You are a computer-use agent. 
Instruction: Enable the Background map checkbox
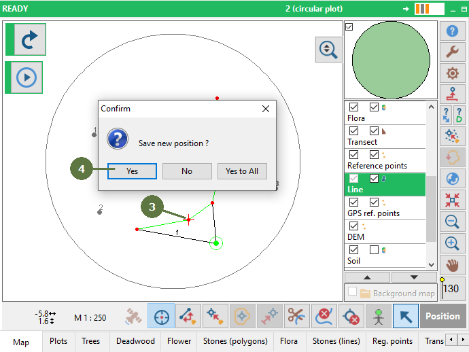click(x=352, y=292)
